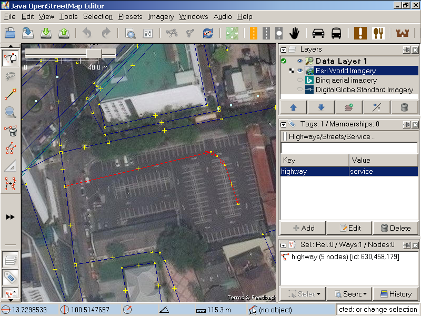Screen dimensions: 421x316
Task: Expand the hidden left toolbar tools arrow
Action: tap(10, 217)
